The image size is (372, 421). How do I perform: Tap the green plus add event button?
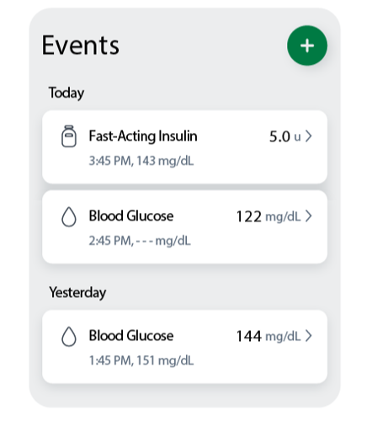click(x=307, y=45)
